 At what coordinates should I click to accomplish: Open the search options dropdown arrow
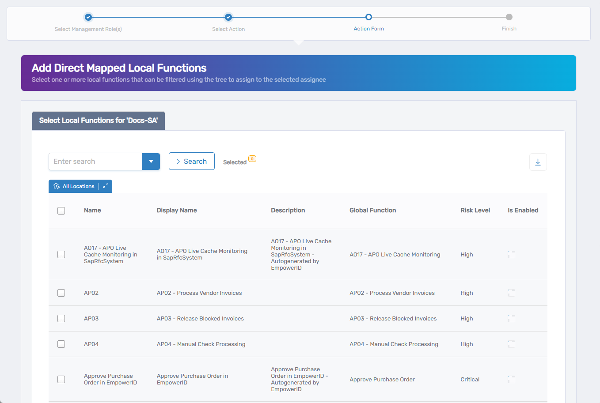[151, 162]
